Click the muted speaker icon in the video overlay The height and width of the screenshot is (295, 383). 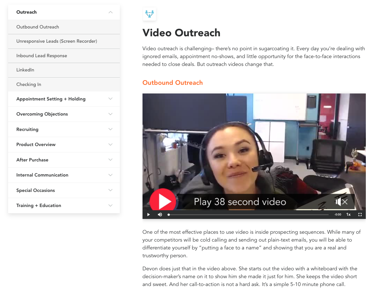pyautogui.click(x=341, y=202)
